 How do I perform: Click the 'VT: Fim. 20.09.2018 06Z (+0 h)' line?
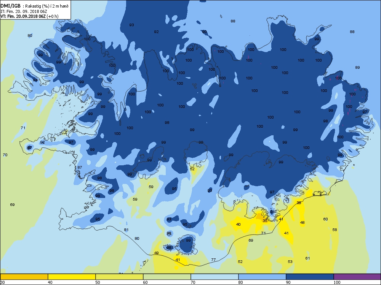pos(29,16)
